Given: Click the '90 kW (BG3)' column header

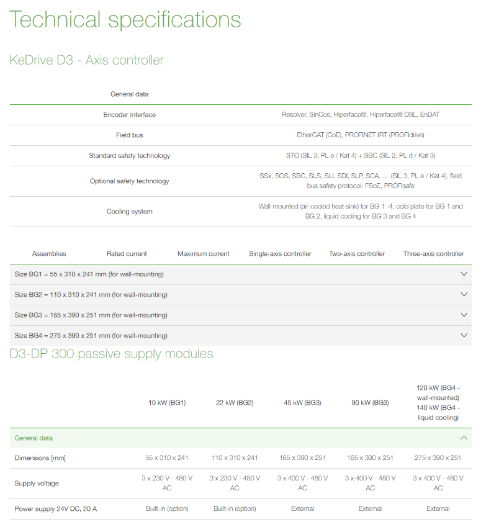Looking at the screenshot, I should pyautogui.click(x=370, y=403).
